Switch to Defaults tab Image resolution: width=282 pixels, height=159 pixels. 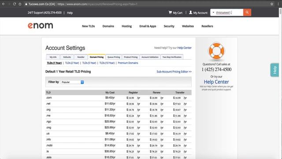(67, 57)
